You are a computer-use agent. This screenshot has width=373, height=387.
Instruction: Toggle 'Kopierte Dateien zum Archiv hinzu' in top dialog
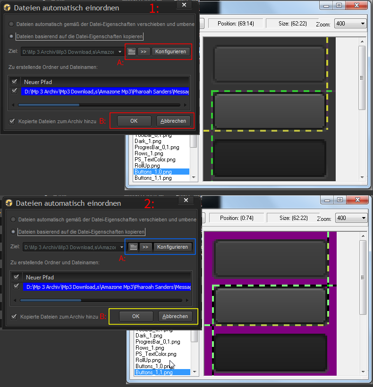pos(12,121)
